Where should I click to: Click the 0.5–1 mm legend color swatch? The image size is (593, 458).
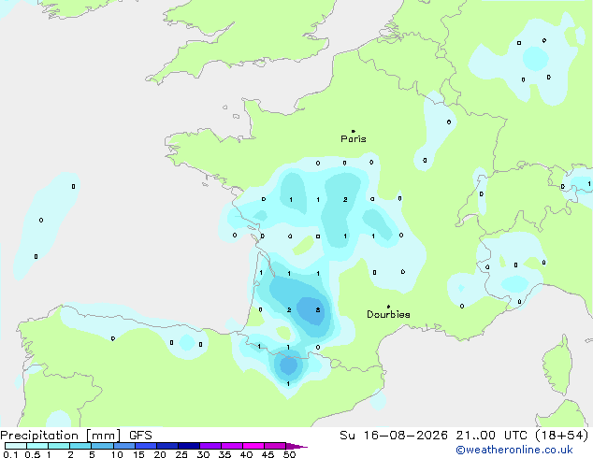(37, 446)
